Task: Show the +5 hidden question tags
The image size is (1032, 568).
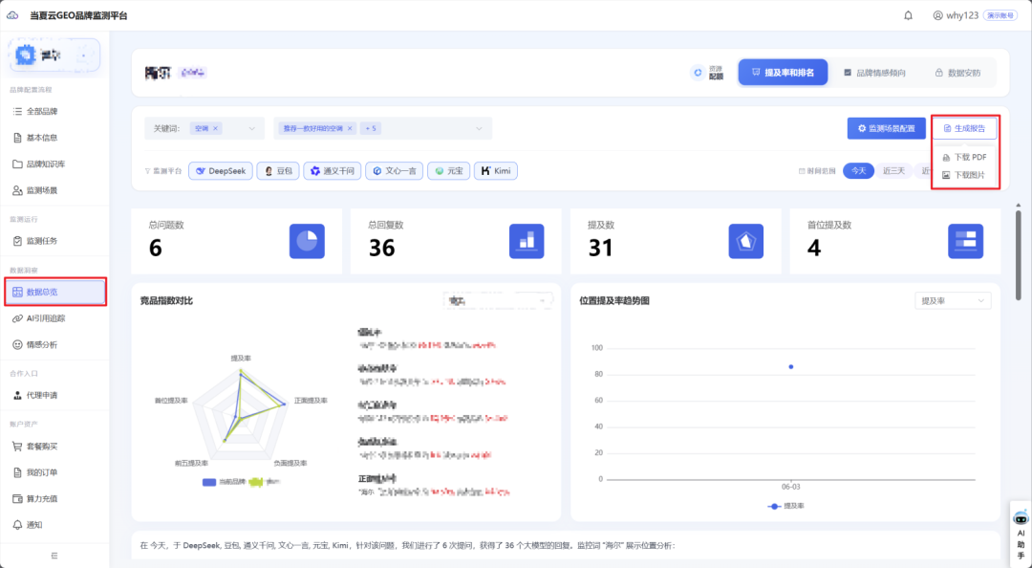Action: tap(371, 128)
